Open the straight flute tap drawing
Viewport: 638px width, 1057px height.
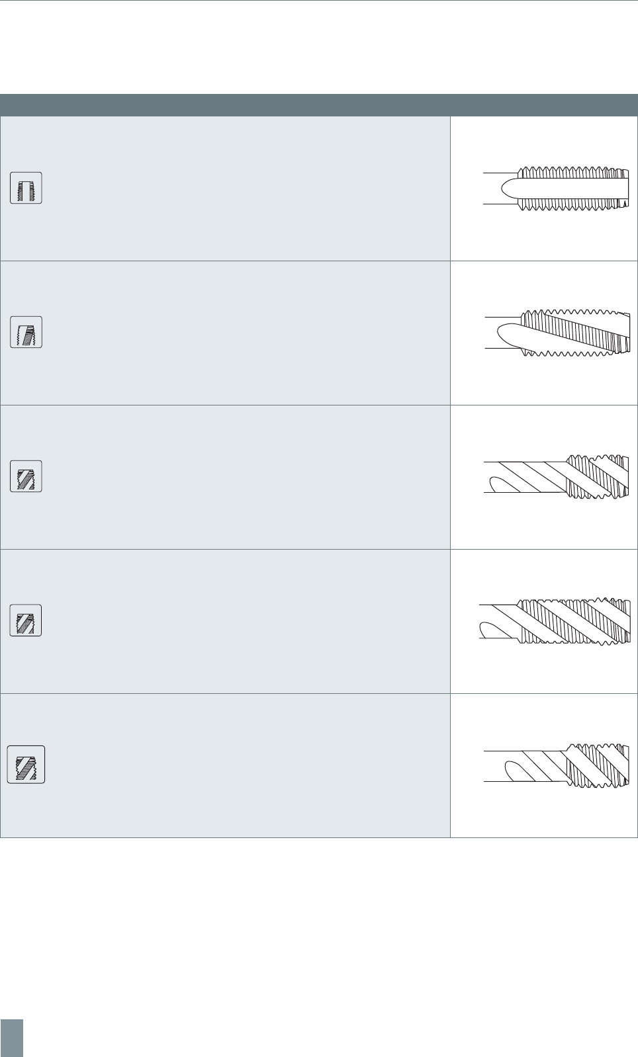coord(556,189)
